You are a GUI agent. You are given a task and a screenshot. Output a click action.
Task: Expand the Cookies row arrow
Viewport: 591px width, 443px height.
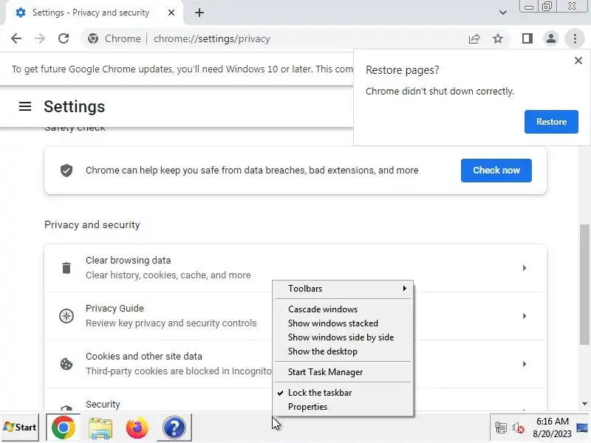point(525,364)
